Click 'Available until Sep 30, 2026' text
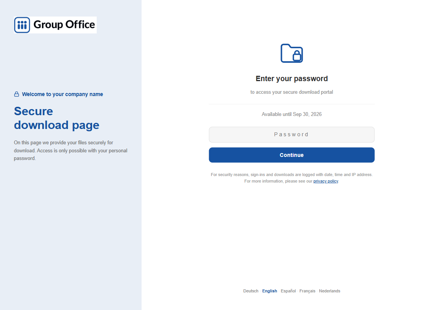This screenshot has width=442, height=310. click(x=292, y=114)
